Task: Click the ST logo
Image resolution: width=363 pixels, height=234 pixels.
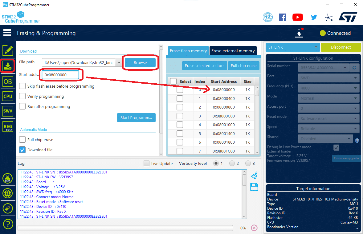Action: pos(348,17)
